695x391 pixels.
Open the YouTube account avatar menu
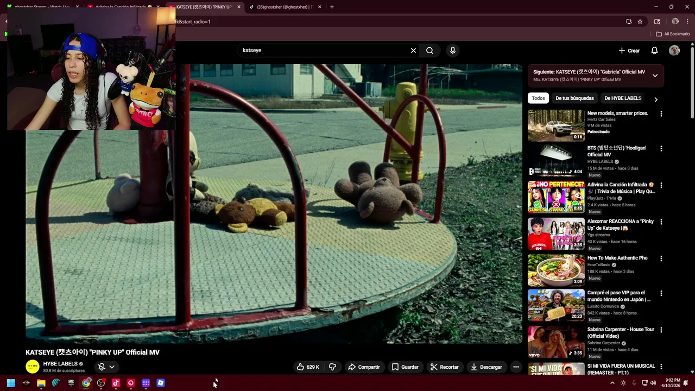674,51
